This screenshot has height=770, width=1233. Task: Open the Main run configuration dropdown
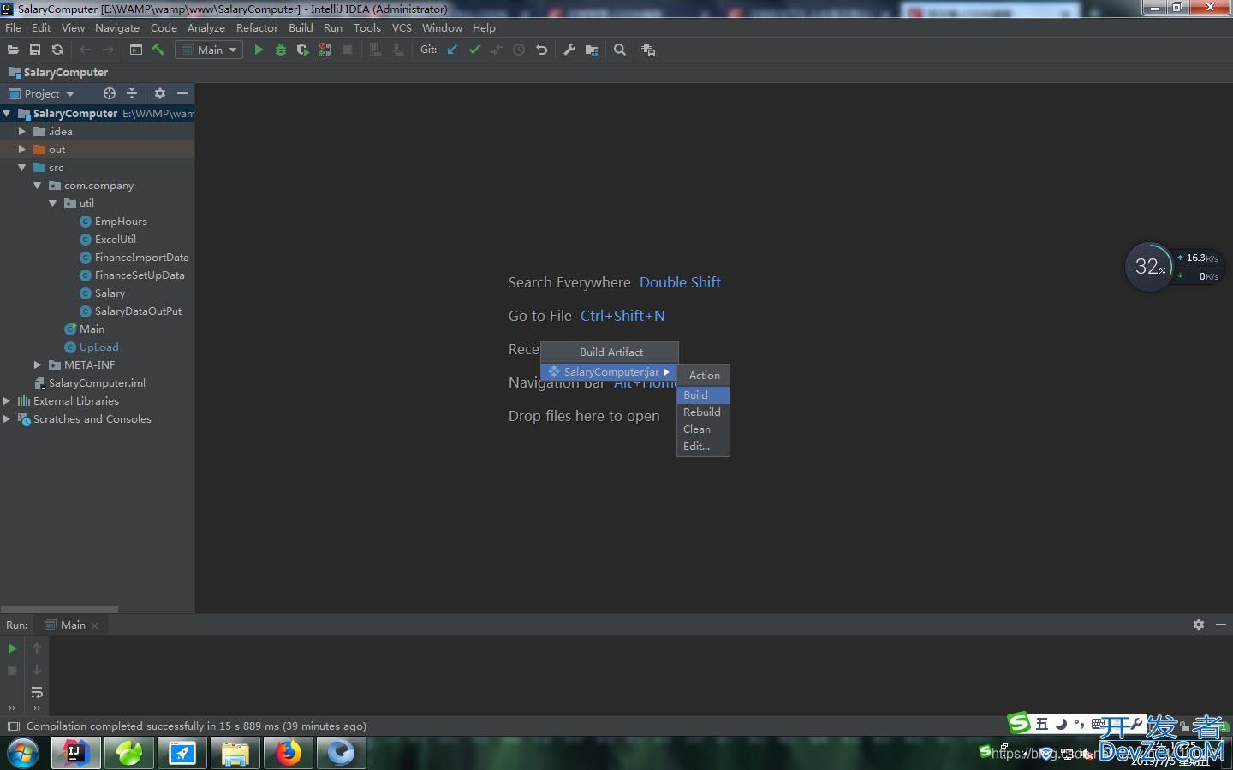click(x=209, y=50)
